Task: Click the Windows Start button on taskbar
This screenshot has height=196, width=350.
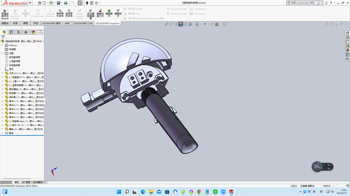Action: tap(118, 192)
